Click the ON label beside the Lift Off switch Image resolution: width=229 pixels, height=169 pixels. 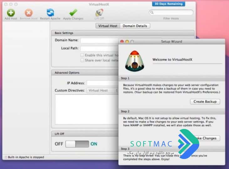[x=94, y=144]
